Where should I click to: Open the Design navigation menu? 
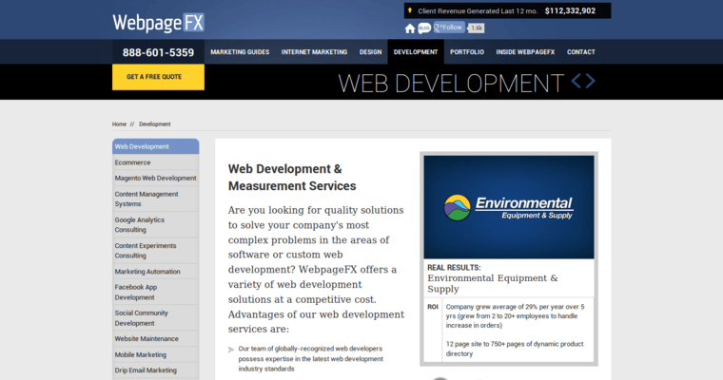(370, 52)
